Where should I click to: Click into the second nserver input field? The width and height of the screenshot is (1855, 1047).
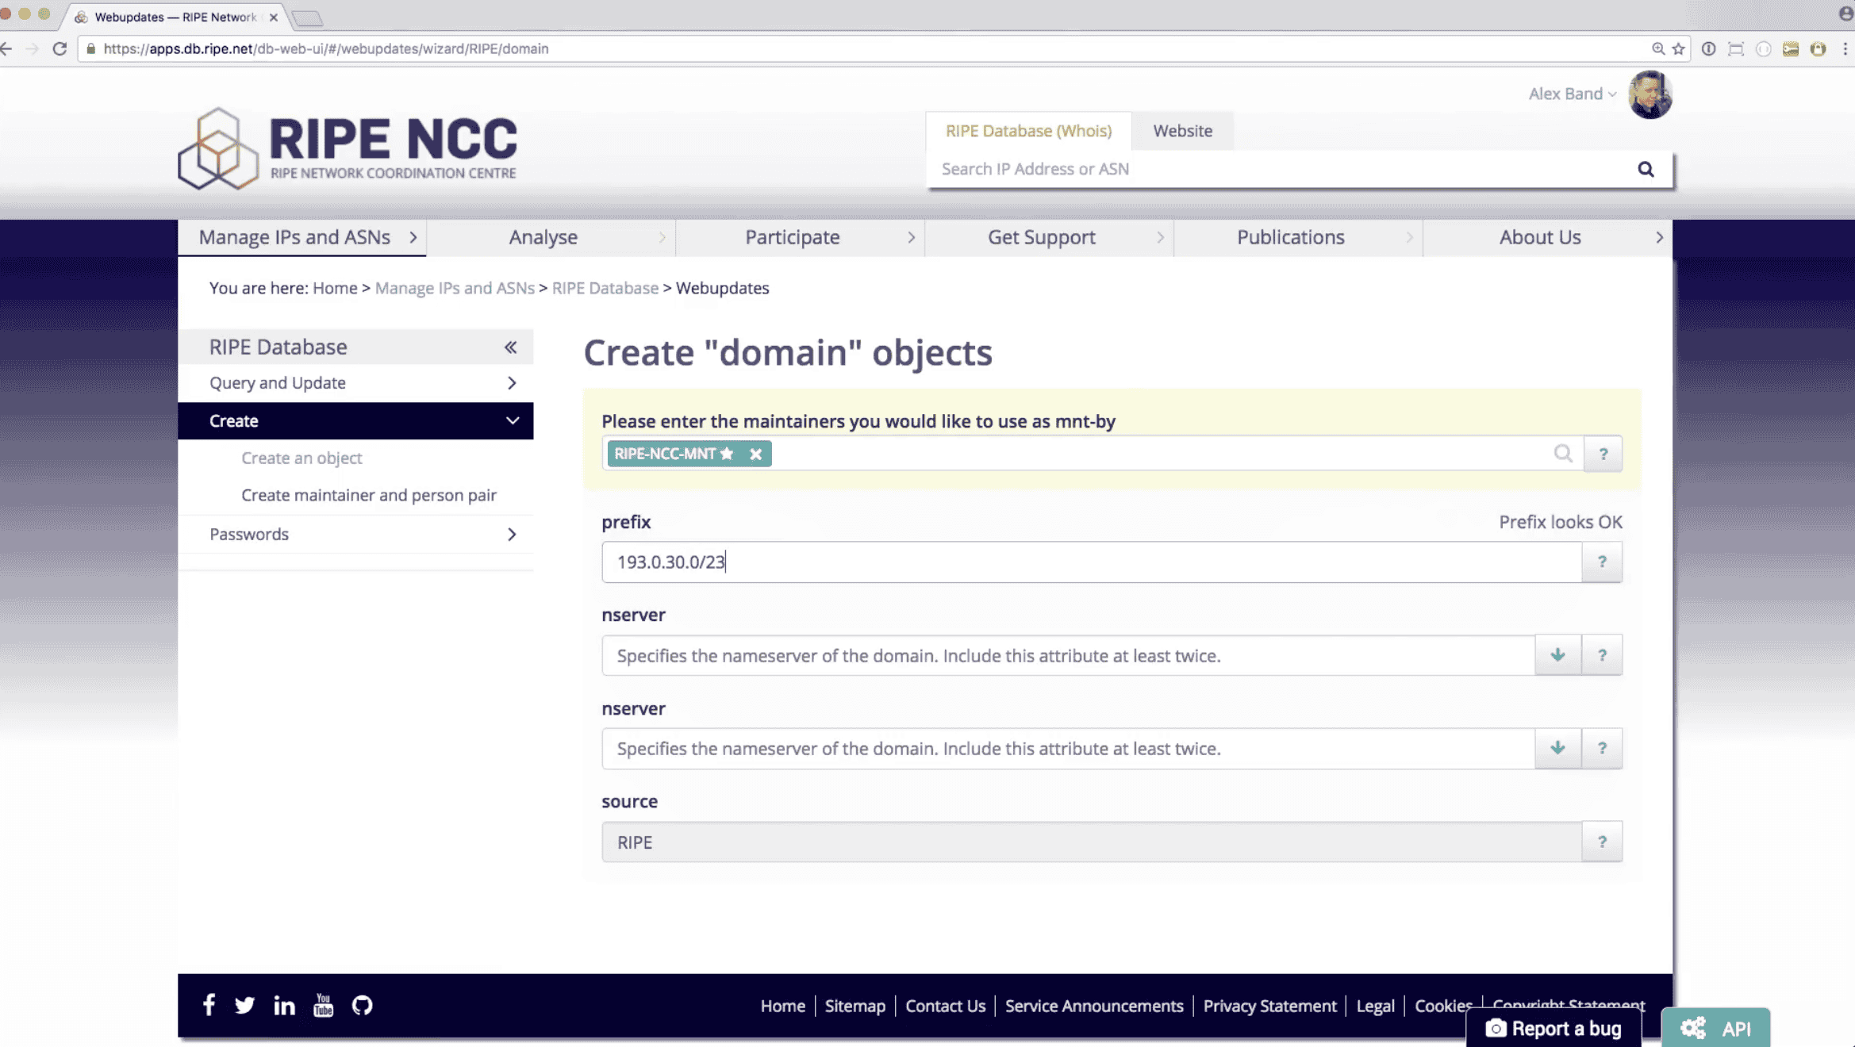(1068, 748)
